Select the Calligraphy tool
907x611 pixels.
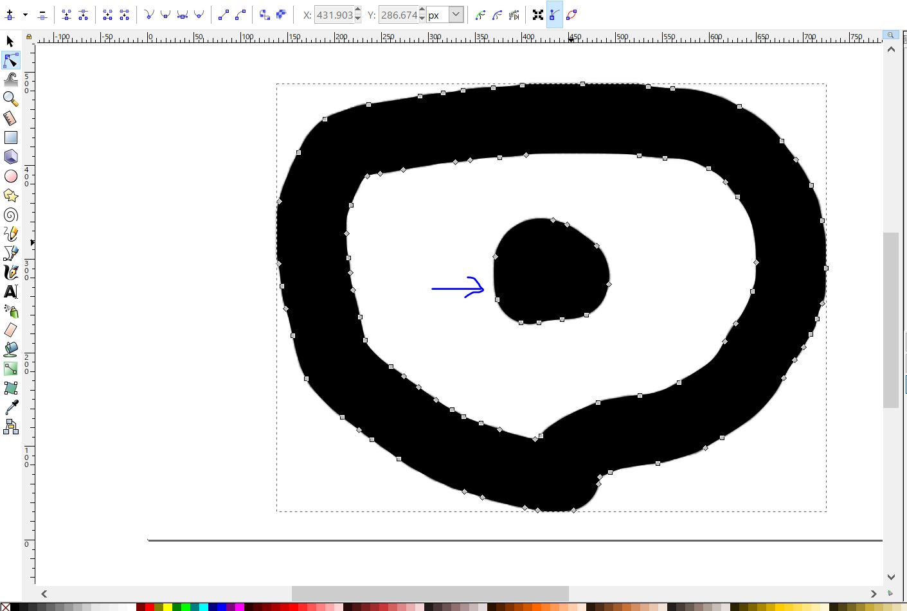10,272
